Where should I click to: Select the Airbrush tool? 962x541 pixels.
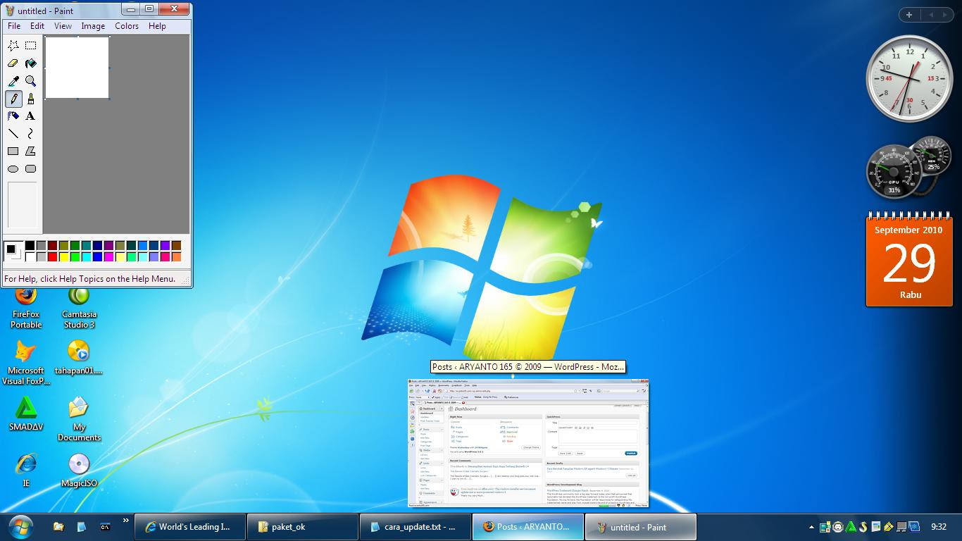pyautogui.click(x=11, y=116)
